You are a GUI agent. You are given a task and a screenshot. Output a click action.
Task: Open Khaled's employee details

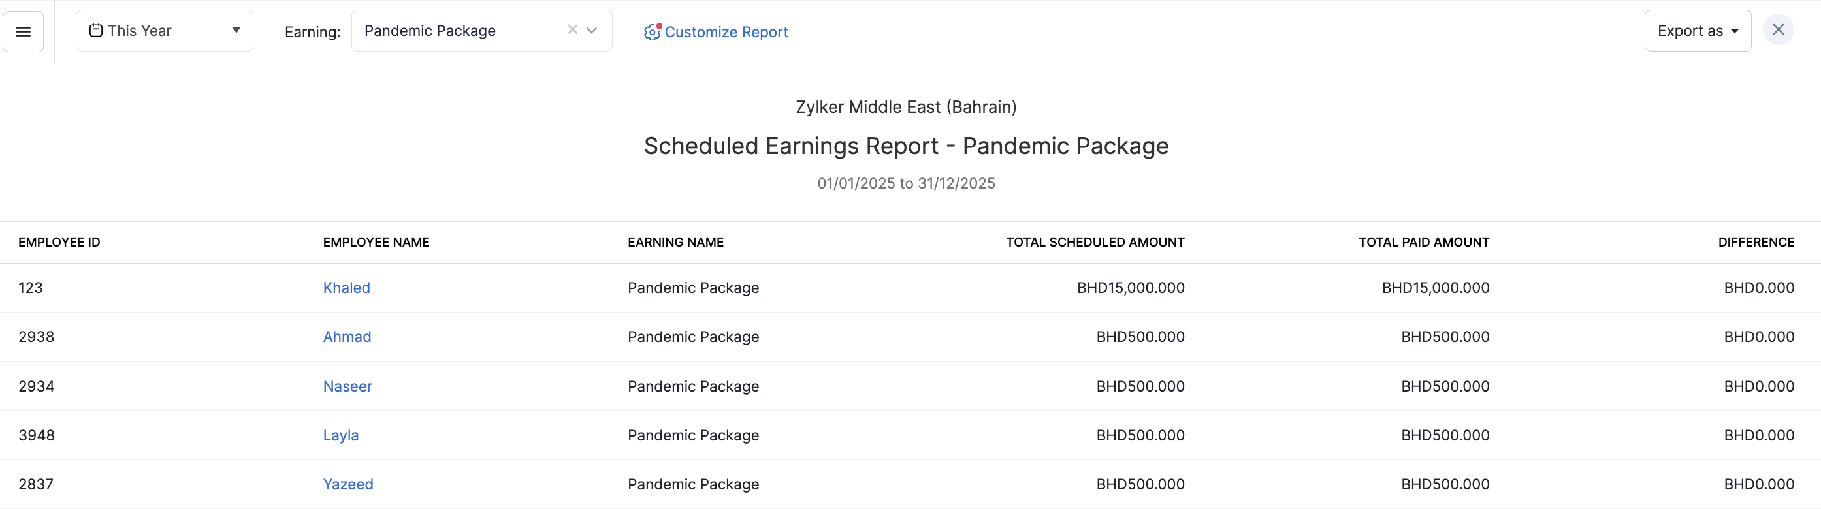346,287
